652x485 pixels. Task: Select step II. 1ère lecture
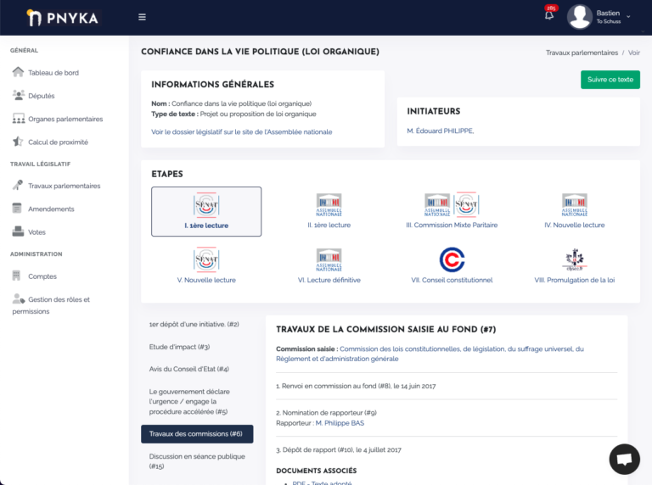[329, 225]
